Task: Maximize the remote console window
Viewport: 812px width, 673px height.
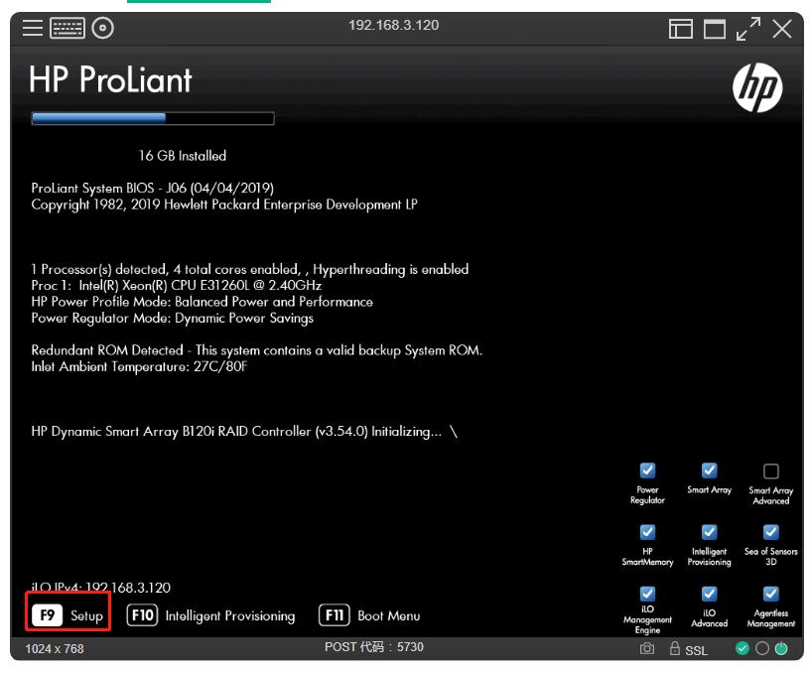Action: pos(714,29)
